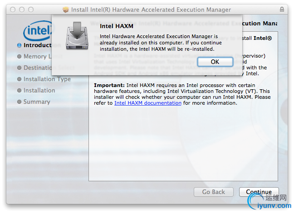Click the window title text
This screenshot has height=213, width=294.
click(x=151, y=10)
